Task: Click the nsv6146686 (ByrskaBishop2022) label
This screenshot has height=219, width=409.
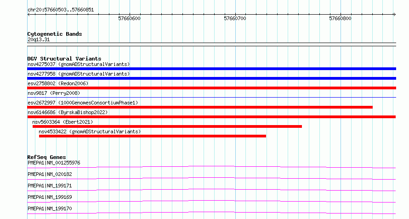Action: [68, 112]
